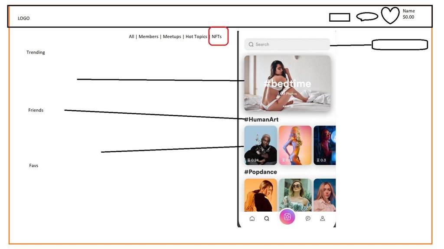Select the Hot Topics tab
This screenshot has width=444, height=249.
point(196,36)
